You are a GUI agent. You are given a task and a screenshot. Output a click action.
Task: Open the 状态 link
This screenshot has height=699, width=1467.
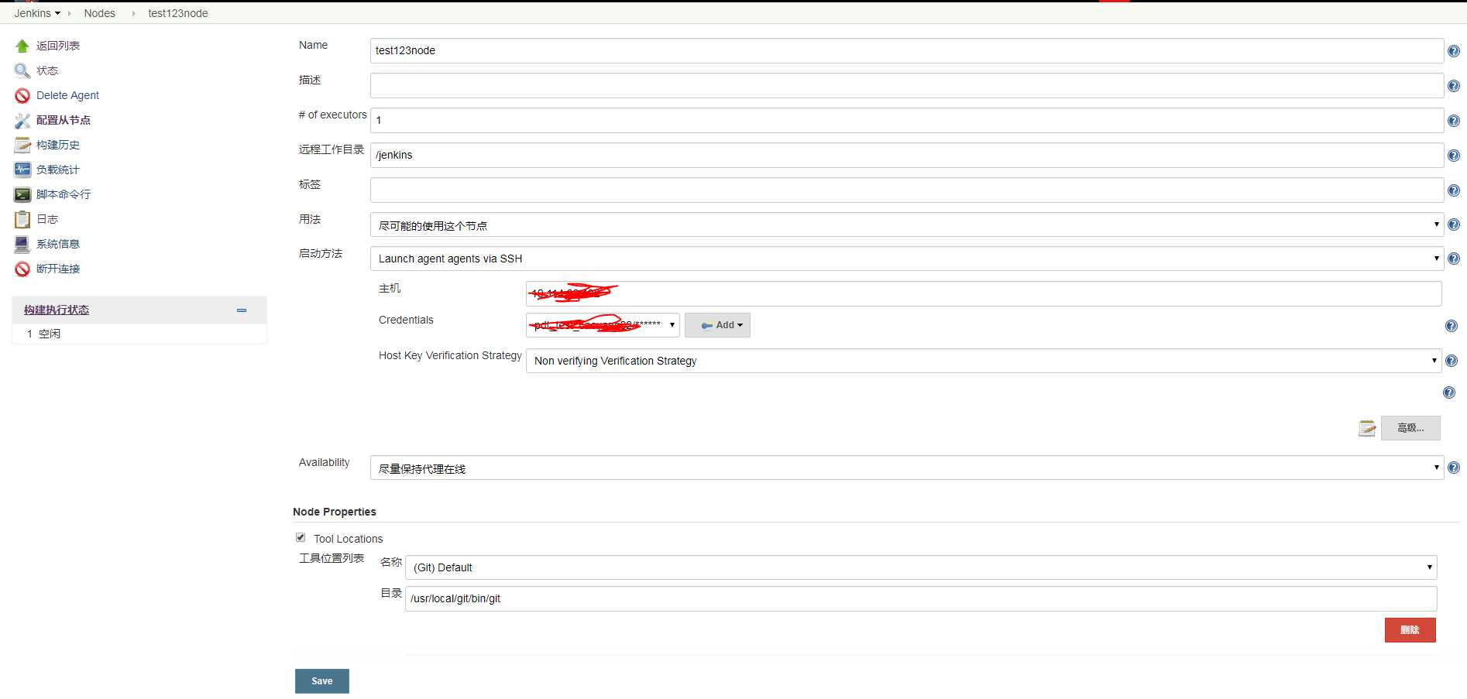tap(47, 70)
